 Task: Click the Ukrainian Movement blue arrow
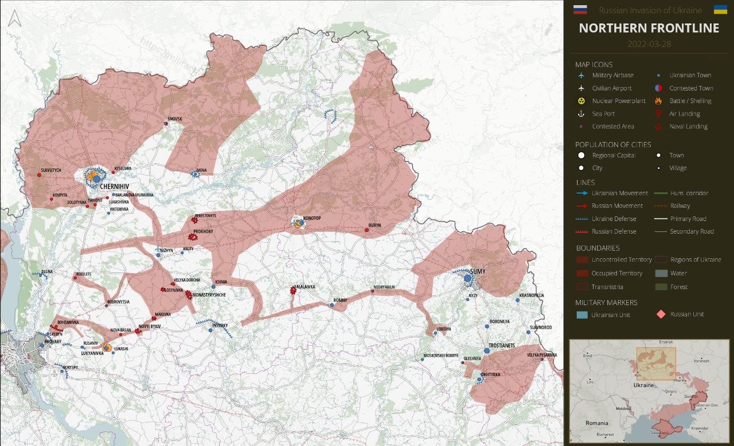[x=582, y=194]
